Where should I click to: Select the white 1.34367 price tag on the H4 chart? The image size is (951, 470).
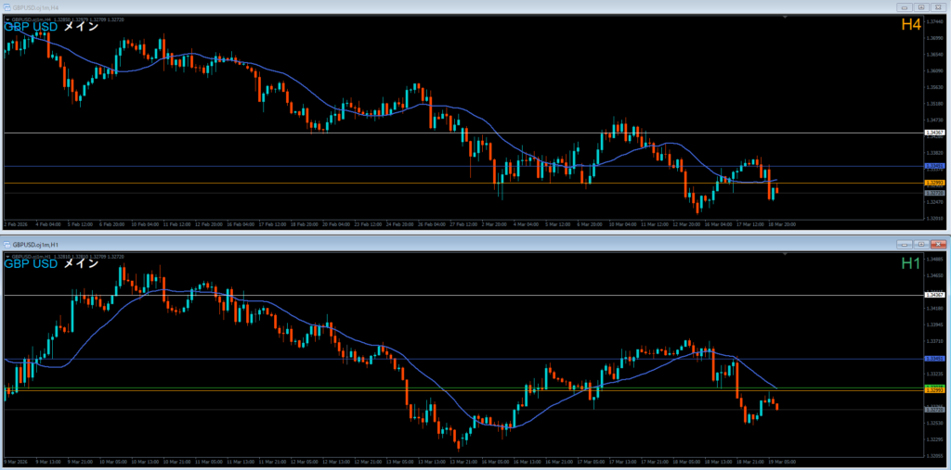click(x=934, y=133)
